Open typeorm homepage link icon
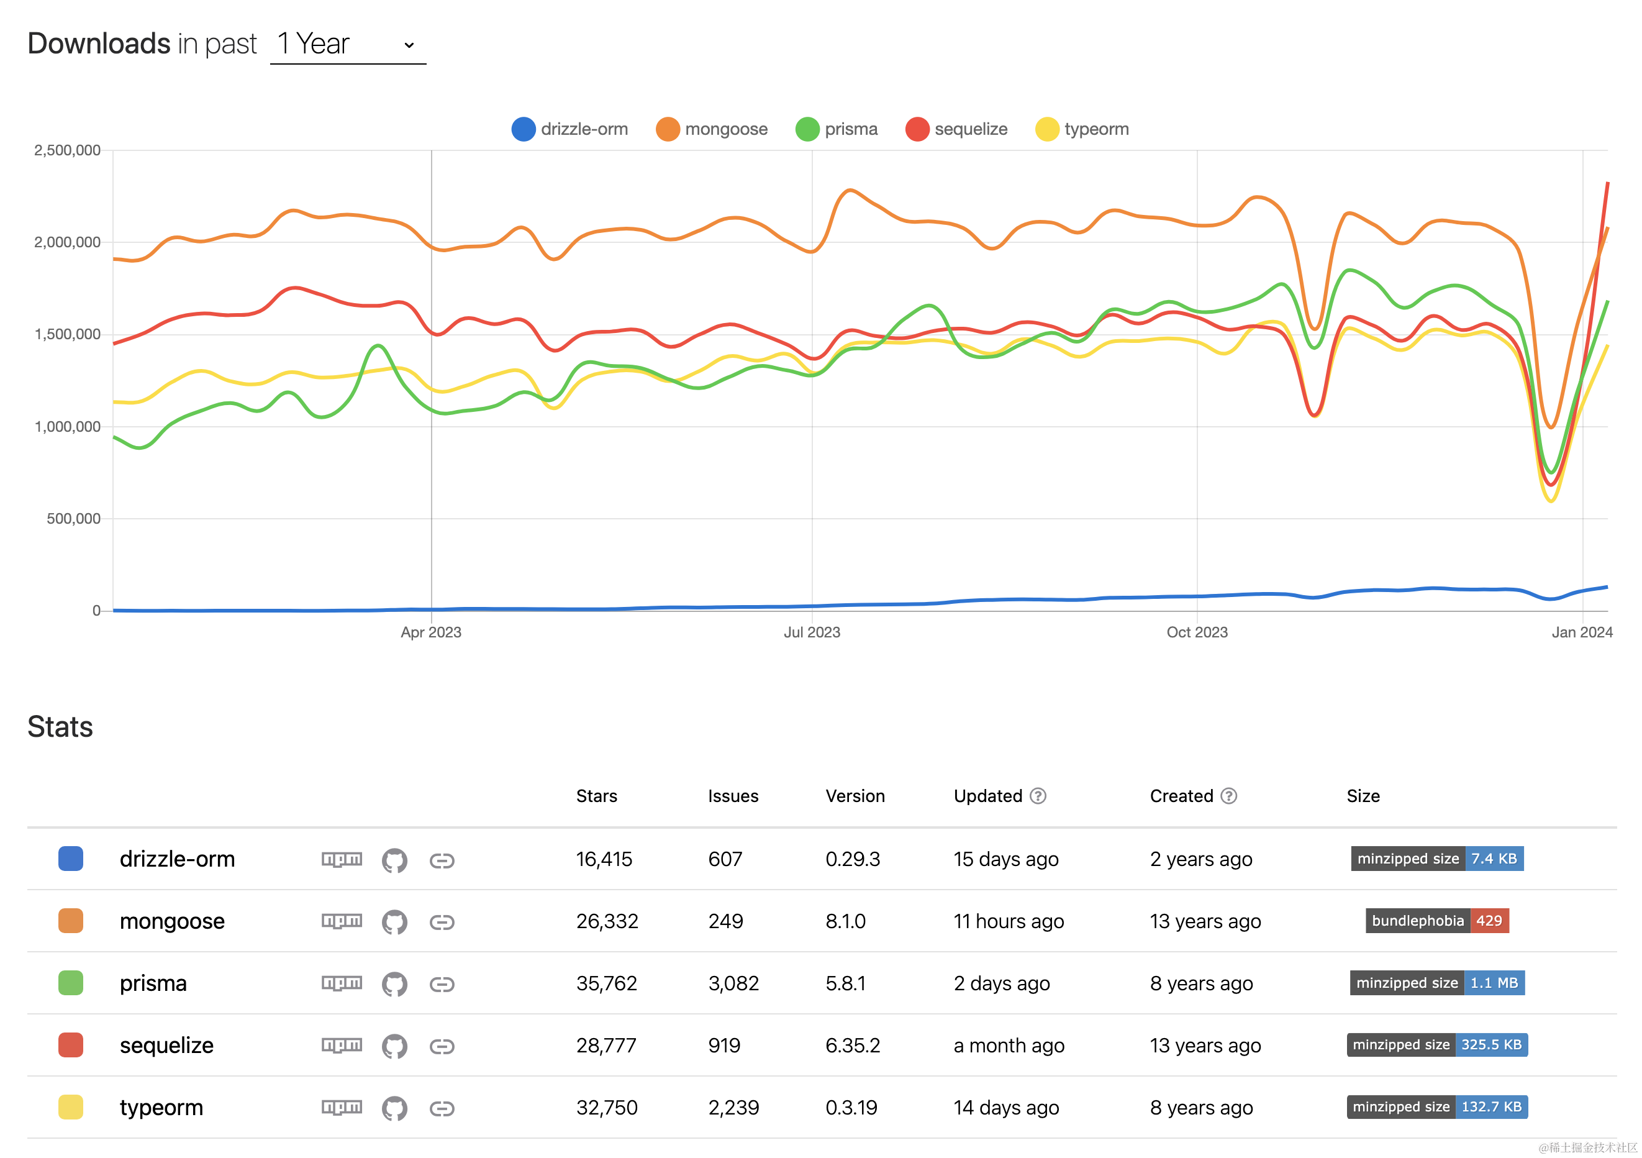Screen dimensions: 1642x1158 click(442, 1108)
